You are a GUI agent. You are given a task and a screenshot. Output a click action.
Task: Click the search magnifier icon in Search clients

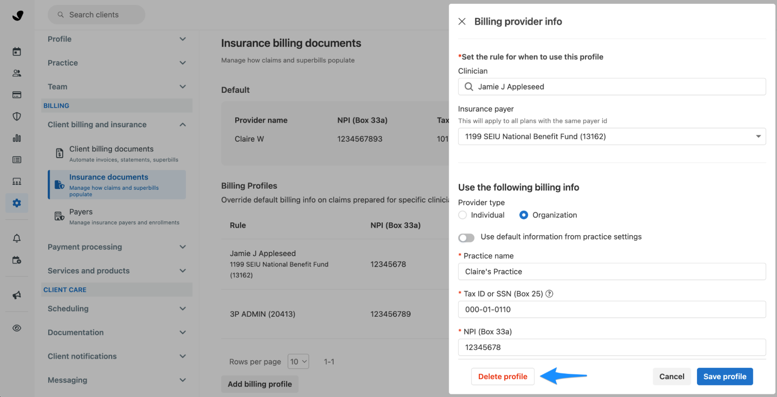[61, 15]
